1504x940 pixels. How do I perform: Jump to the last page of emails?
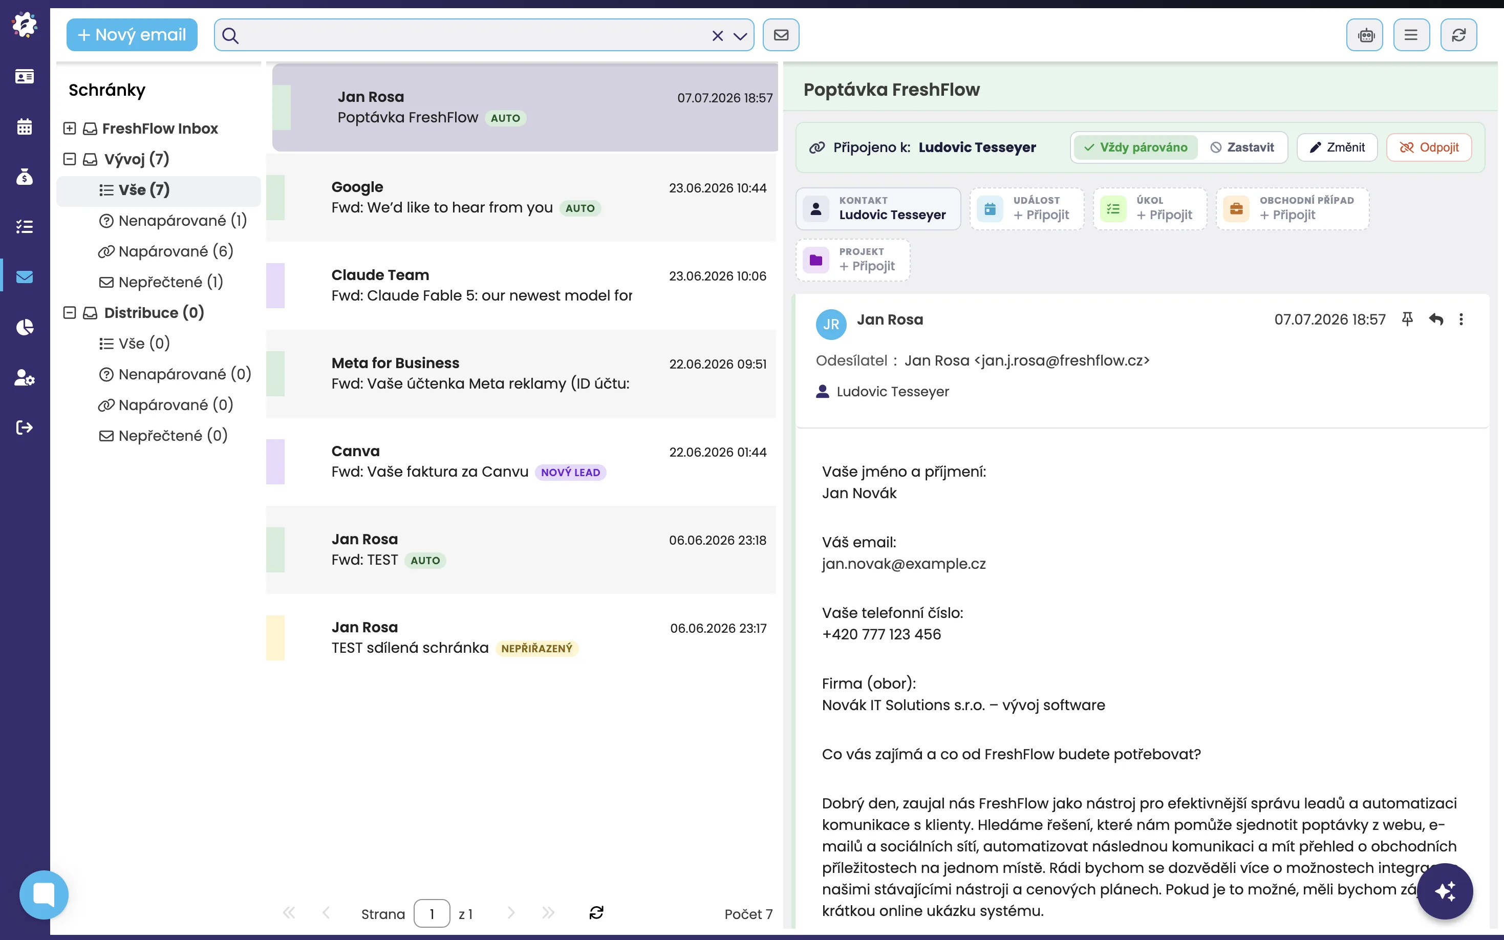click(548, 913)
